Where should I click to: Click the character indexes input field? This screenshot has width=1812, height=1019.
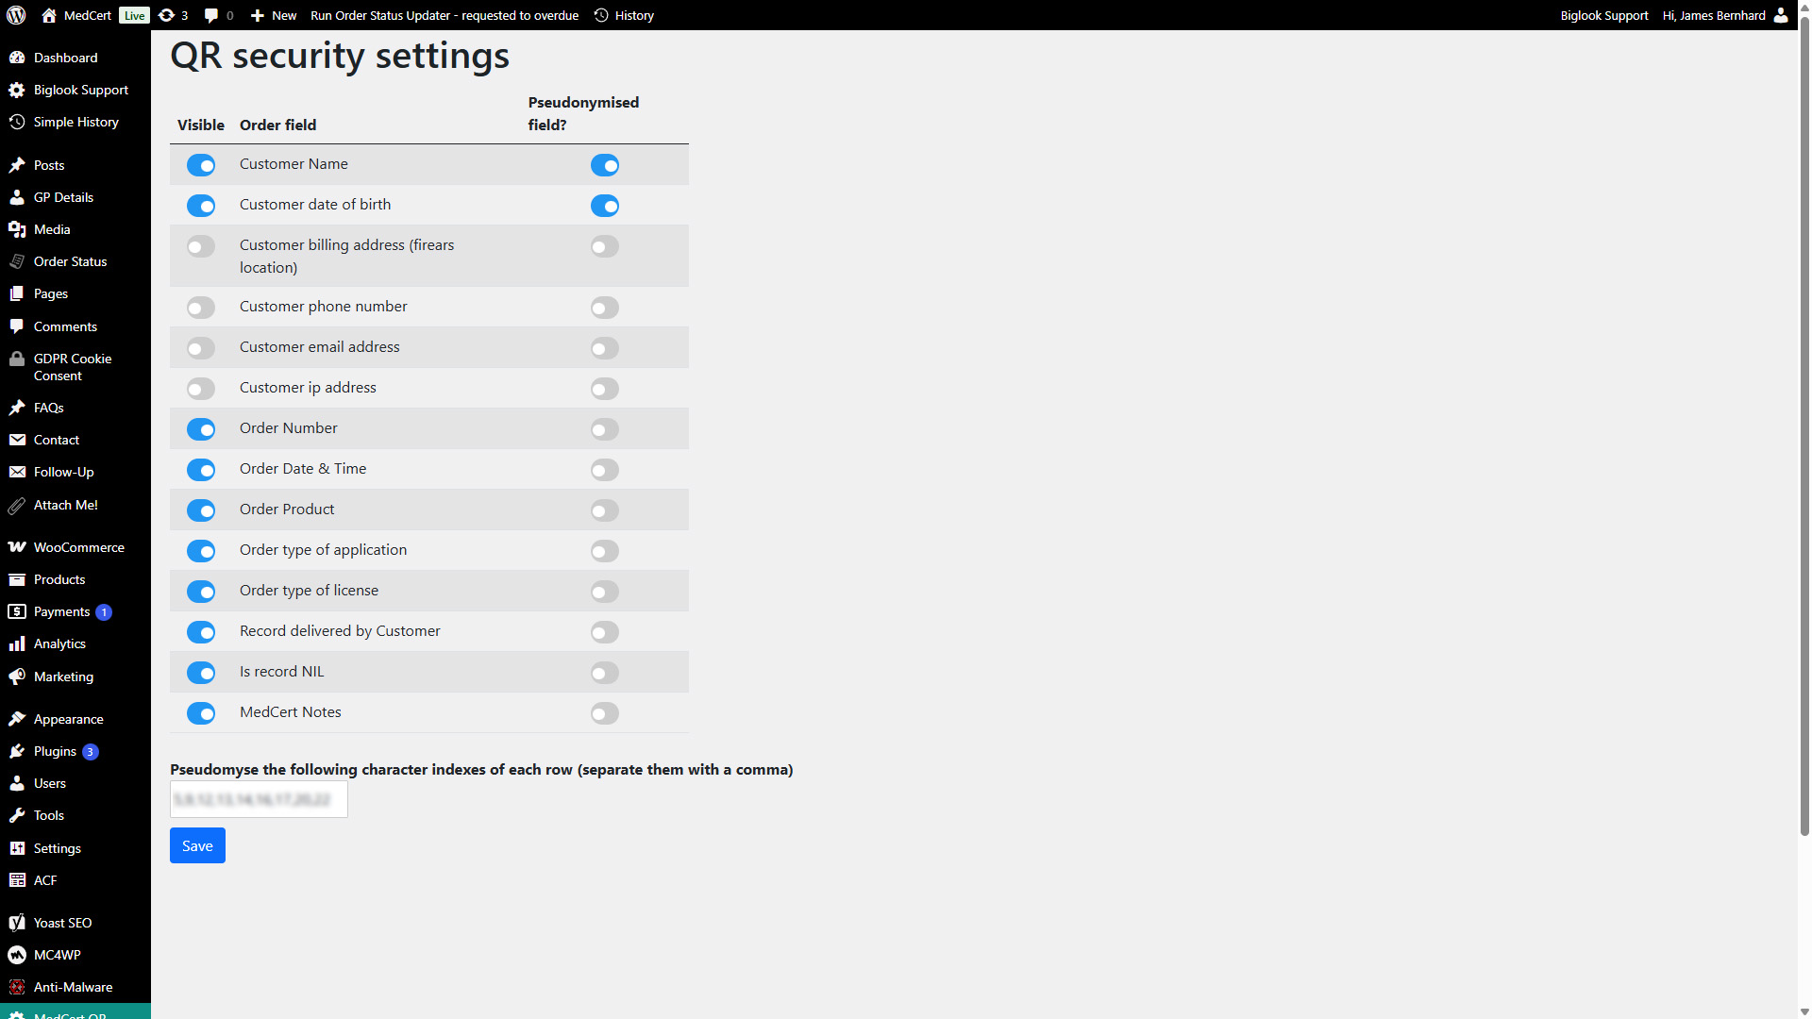point(259,799)
